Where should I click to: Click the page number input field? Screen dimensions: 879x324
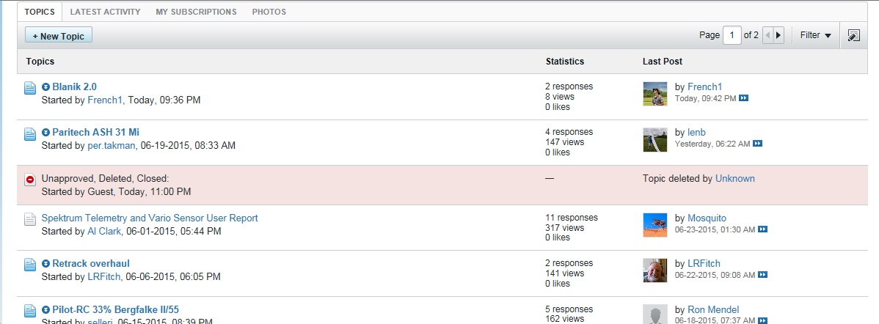pyautogui.click(x=732, y=35)
